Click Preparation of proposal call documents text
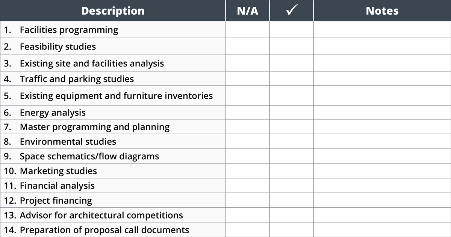 click(104, 230)
